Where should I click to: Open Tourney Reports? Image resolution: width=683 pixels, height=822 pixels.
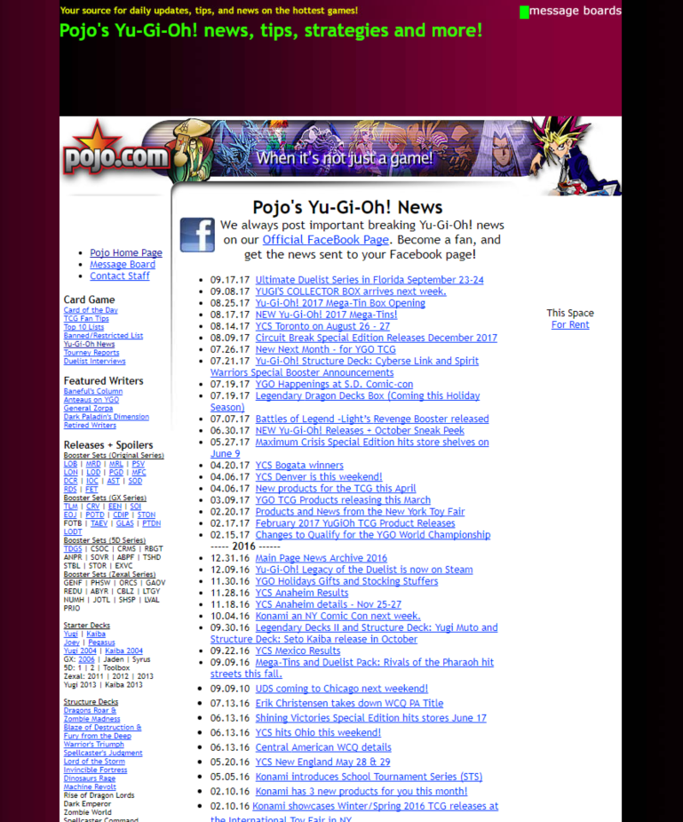[x=91, y=352]
